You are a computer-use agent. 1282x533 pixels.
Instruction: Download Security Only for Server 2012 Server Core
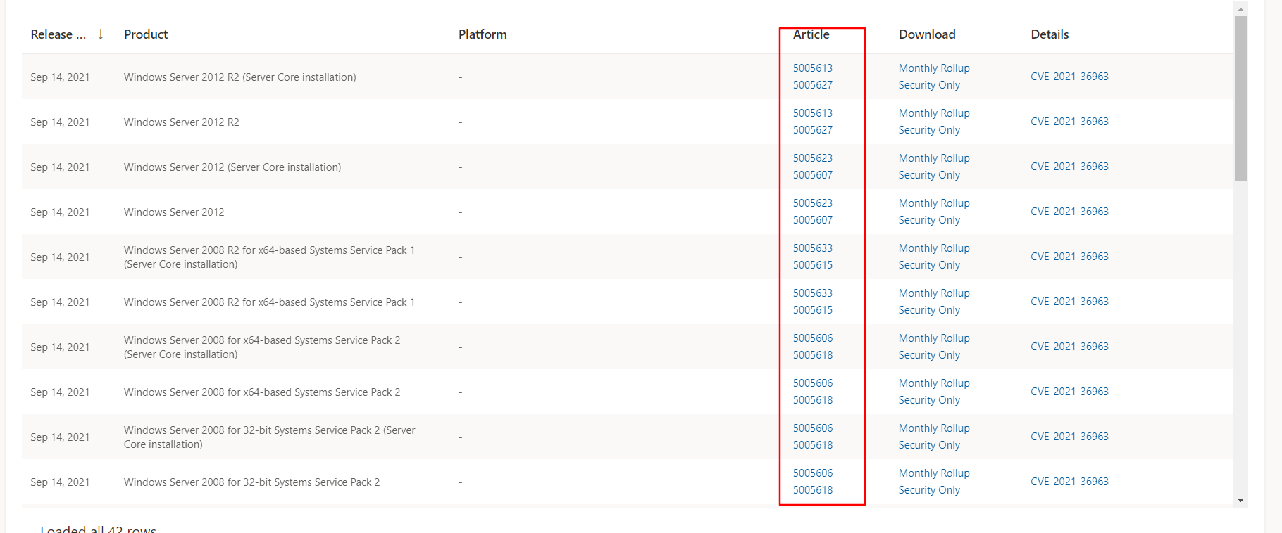pyautogui.click(x=929, y=175)
